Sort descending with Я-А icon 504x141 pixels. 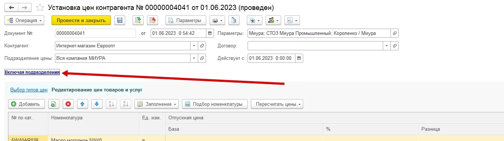point(125,104)
